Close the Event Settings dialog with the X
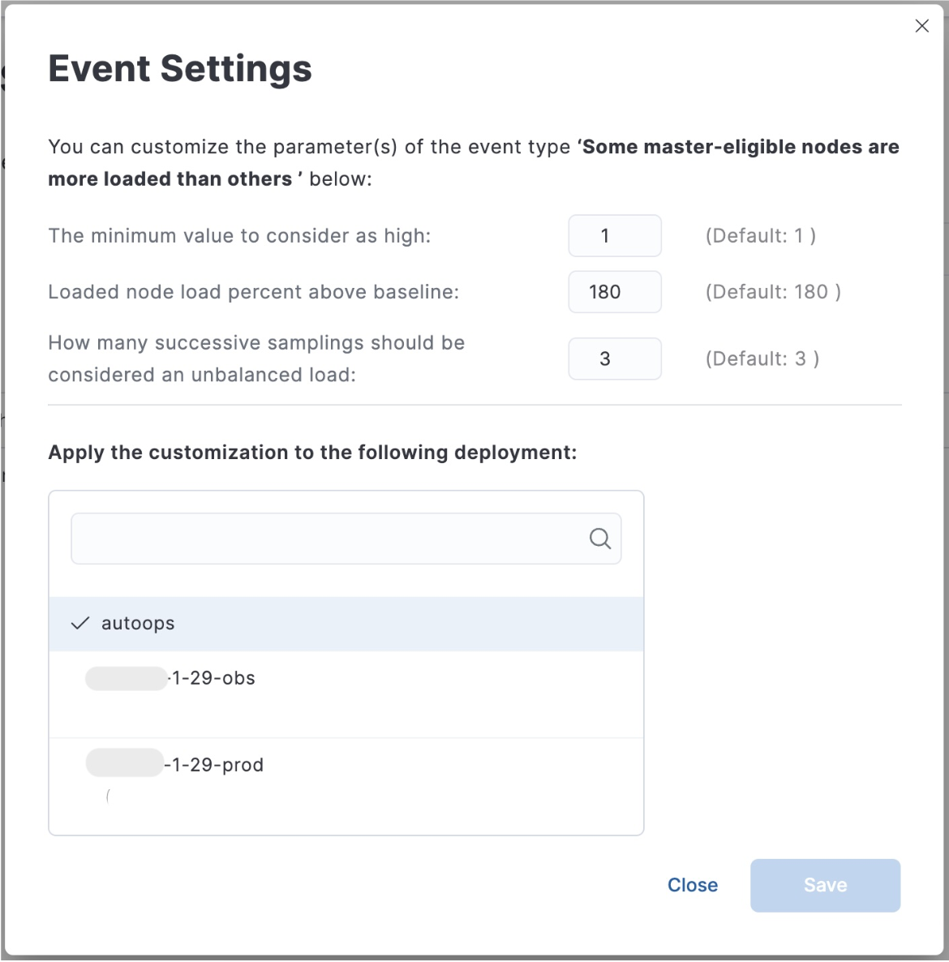 (x=921, y=25)
